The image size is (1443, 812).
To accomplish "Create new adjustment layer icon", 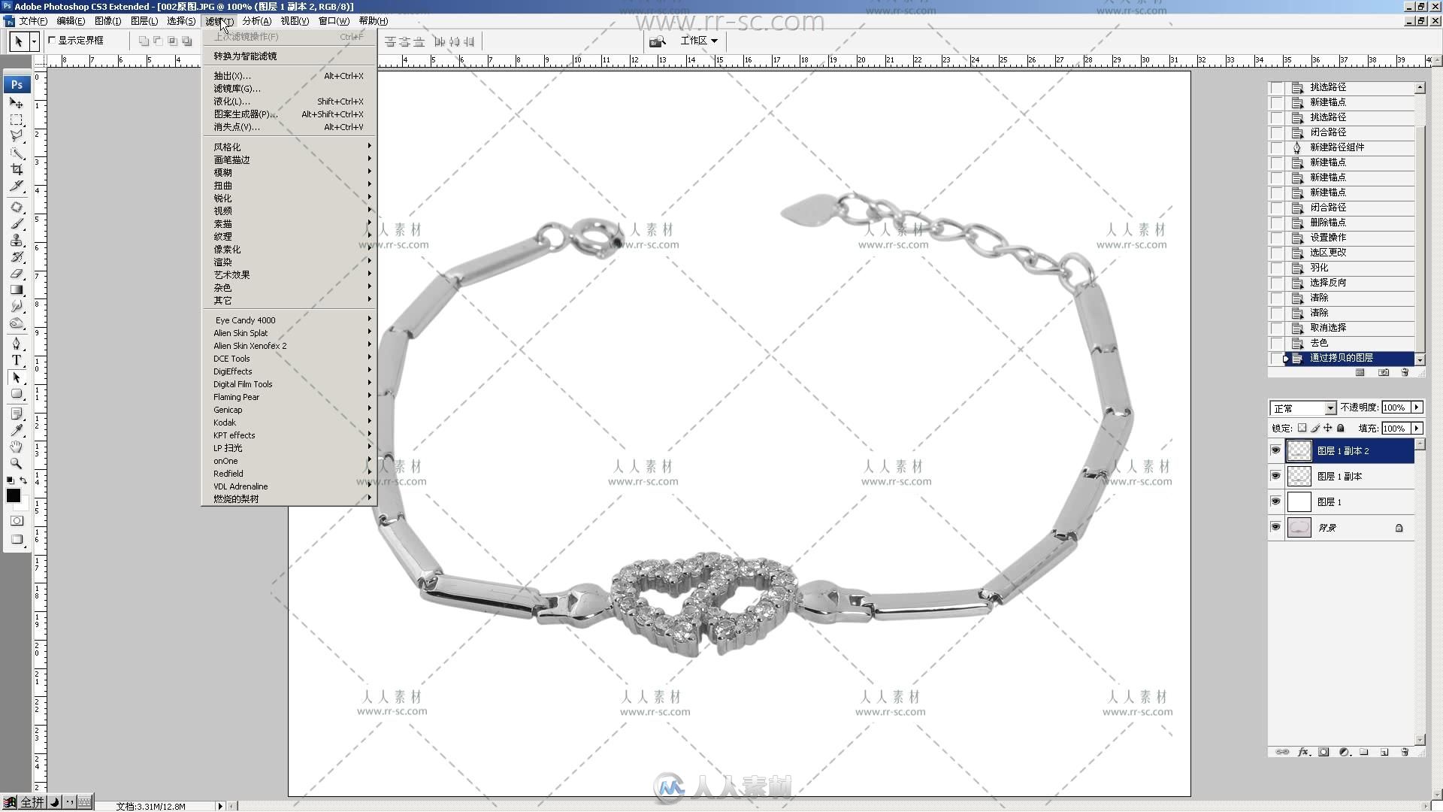I will point(1344,752).
